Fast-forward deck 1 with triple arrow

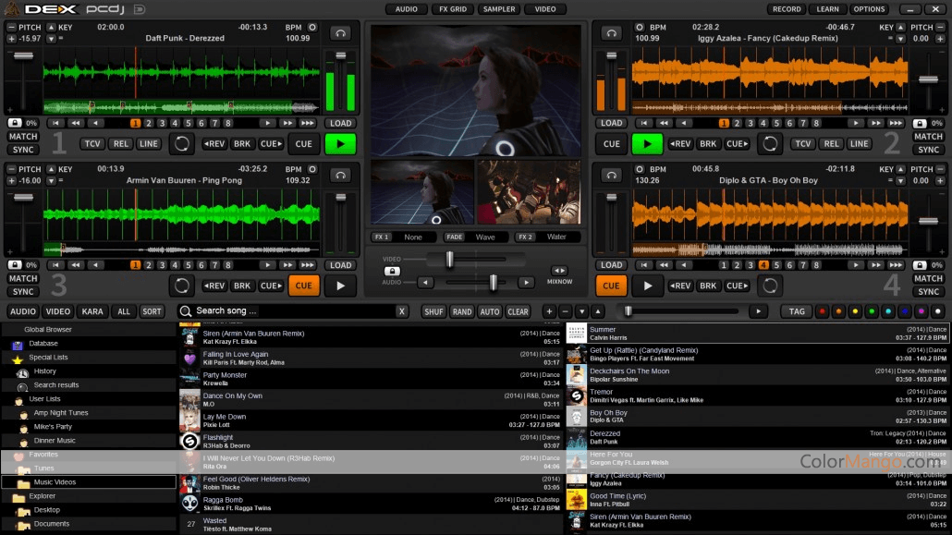tap(308, 123)
